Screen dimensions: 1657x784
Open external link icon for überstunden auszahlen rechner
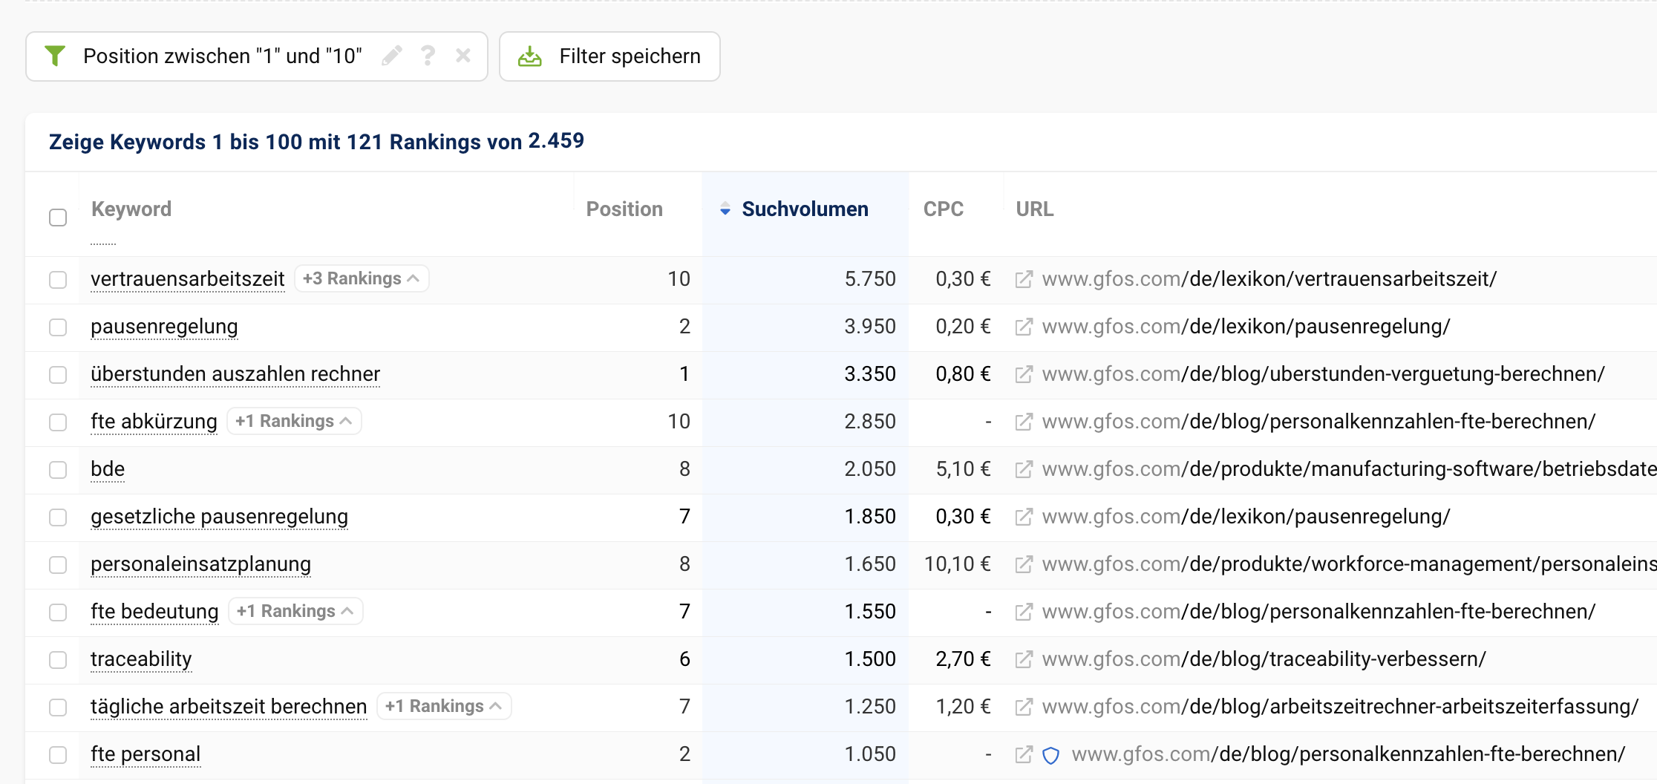pyautogui.click(x=1024, y=374)
